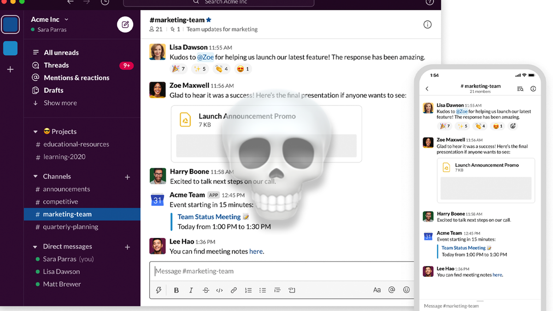Viewport: 553px width, 311px height.
Task: Insert a code block
Action: pos(292,290)
